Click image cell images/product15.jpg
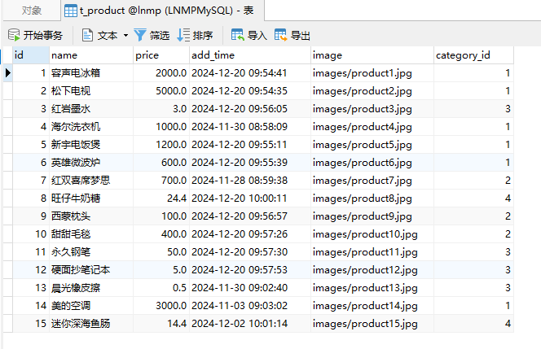This screenshot has width=541, height=349. [x=372, y=324]
